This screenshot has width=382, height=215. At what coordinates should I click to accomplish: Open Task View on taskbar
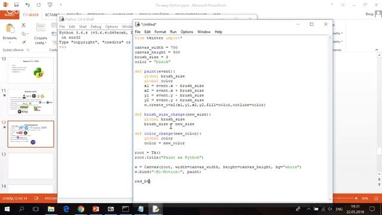36,209
